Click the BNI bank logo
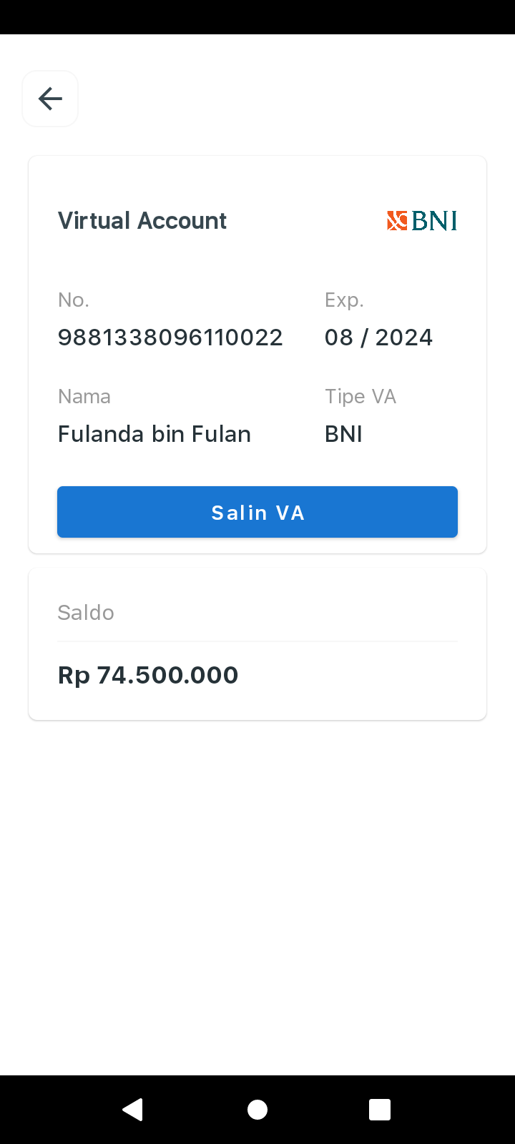Image resolution: width=515 pixels, height=1144 pixels. [x=422, y=221]
